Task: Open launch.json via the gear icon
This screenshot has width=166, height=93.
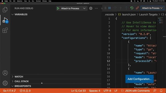Action: 91,8
